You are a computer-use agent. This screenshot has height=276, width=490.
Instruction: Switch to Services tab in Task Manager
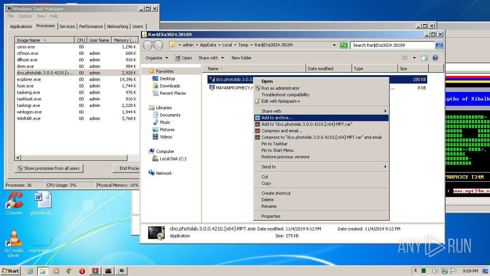pos(67,26)
